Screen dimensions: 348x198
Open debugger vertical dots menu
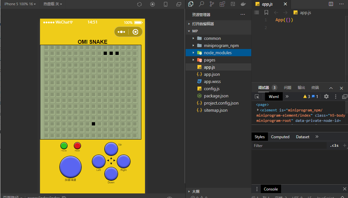(x=336, y=96)
